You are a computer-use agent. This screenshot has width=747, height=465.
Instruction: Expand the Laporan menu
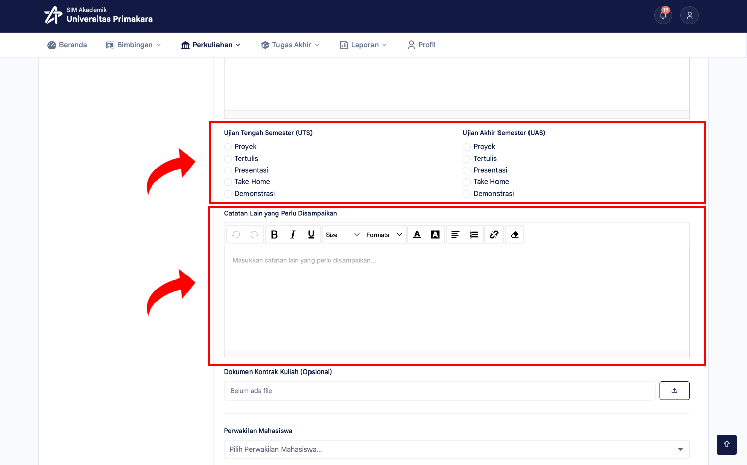pyautogui.click(x=363, y=45)
